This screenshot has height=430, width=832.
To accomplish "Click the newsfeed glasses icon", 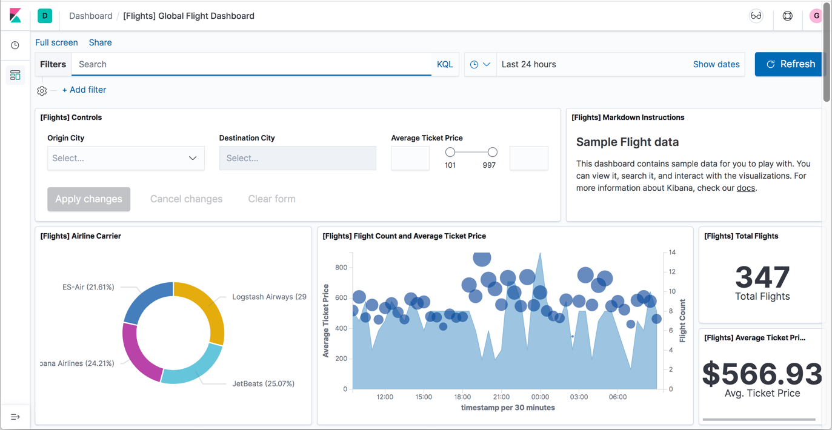I will 756,16.
